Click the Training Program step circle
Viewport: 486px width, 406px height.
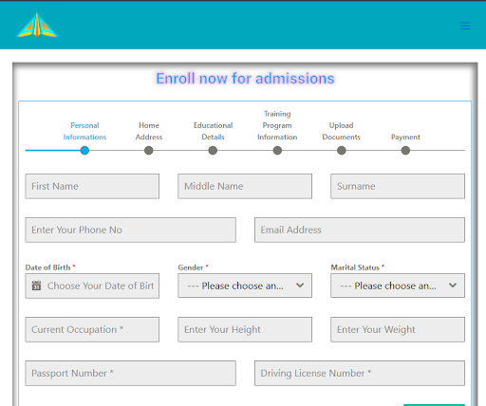coord(277,150)
